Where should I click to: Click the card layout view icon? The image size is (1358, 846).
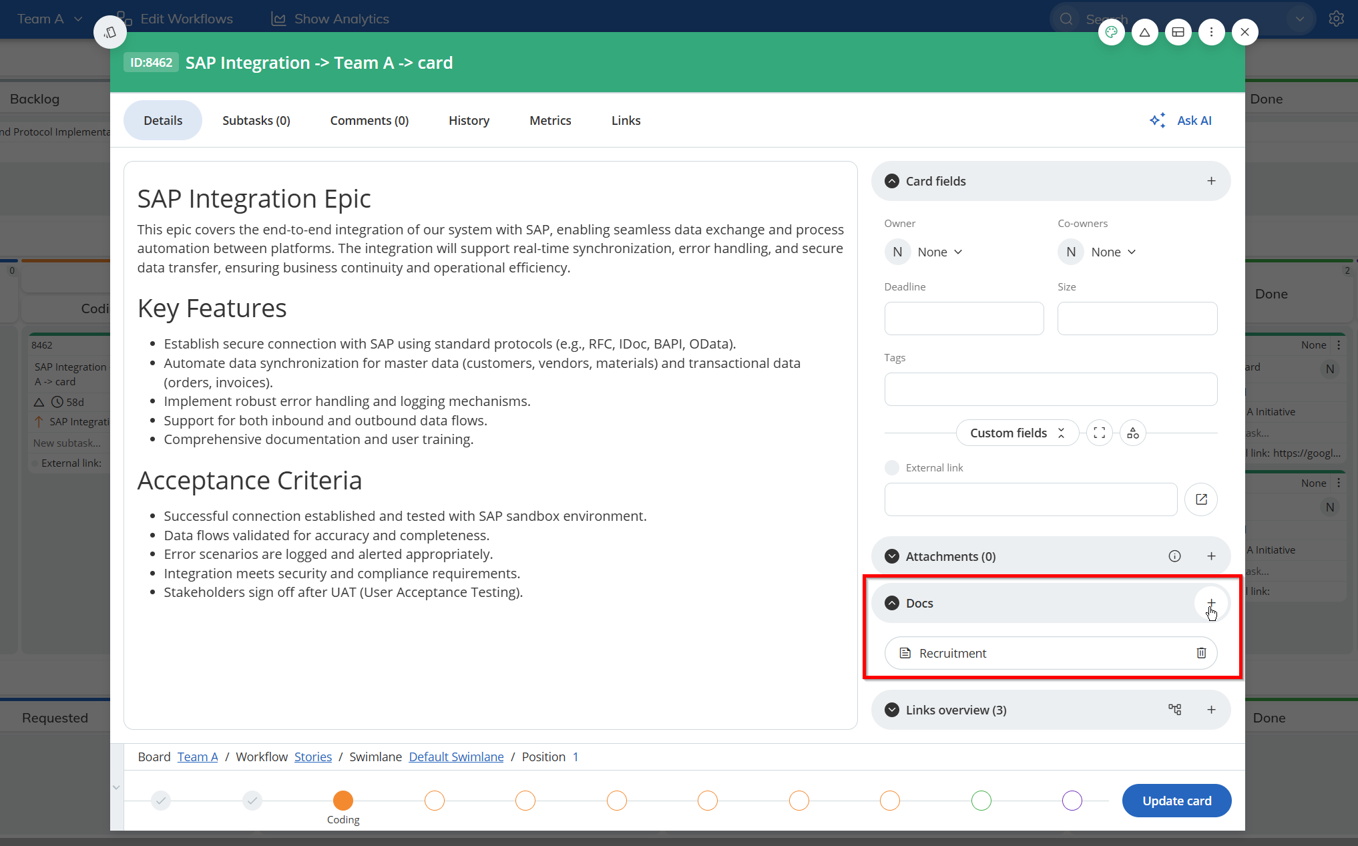pos(1178,32)
